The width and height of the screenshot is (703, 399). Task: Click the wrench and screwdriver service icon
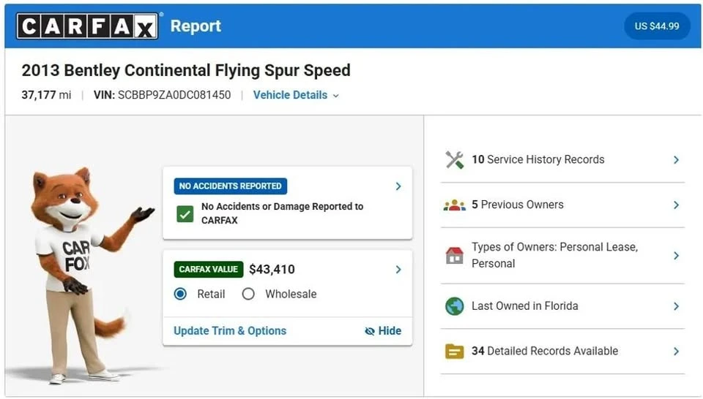[454, 160]
